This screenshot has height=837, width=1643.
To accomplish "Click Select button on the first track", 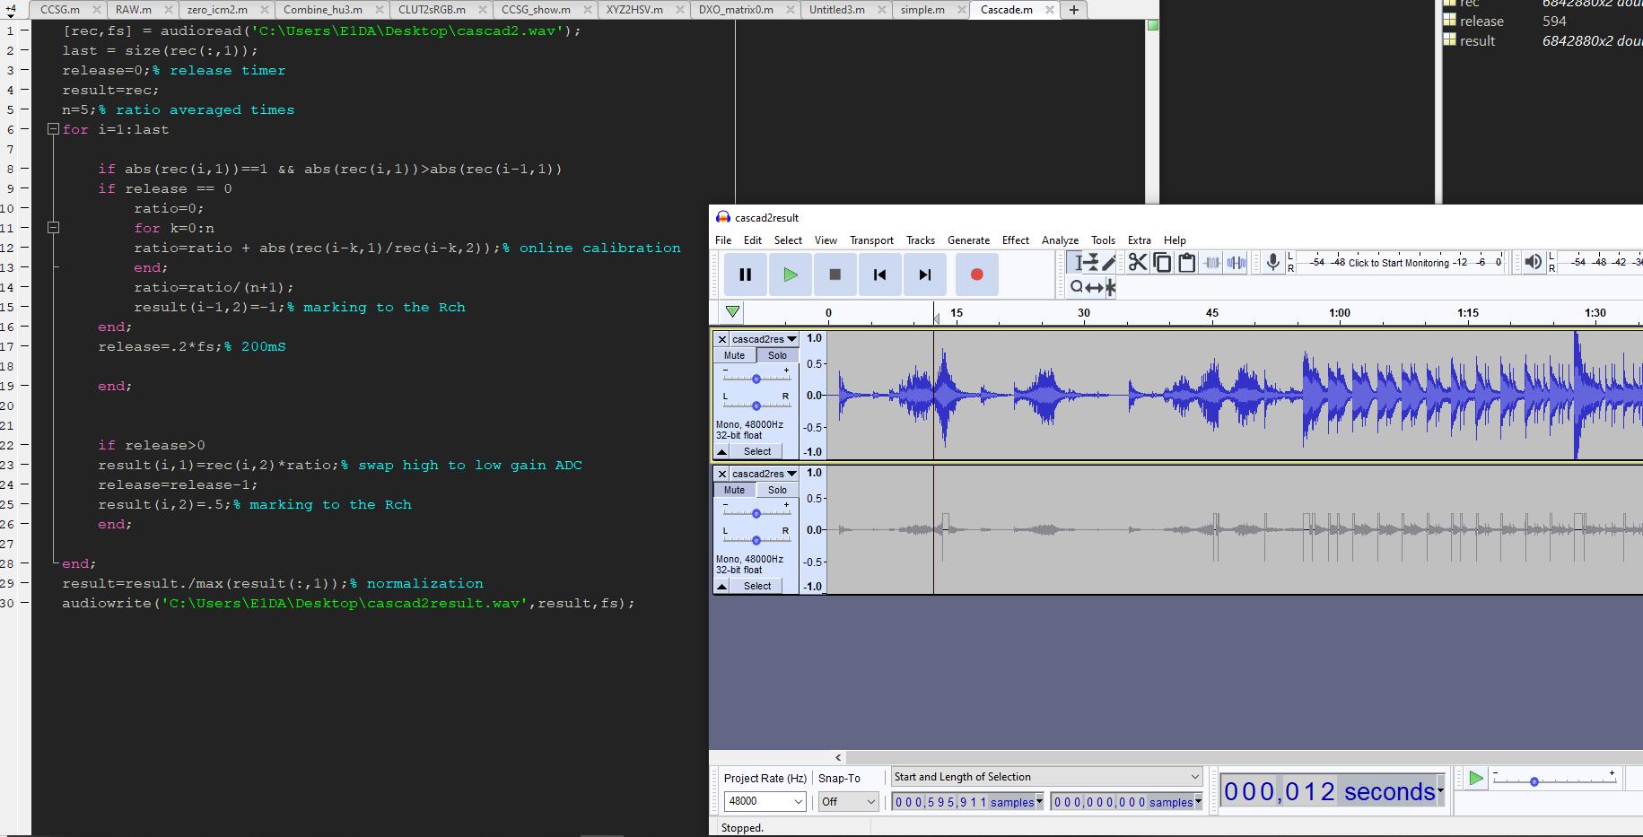I will [756, 451].
